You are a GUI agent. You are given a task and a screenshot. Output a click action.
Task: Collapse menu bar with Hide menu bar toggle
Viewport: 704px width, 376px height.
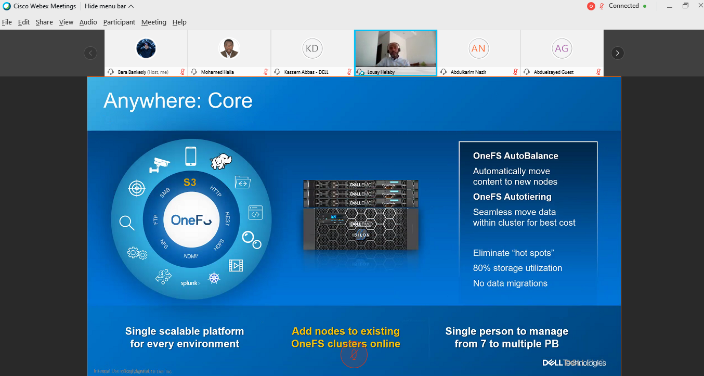point(109,6)
